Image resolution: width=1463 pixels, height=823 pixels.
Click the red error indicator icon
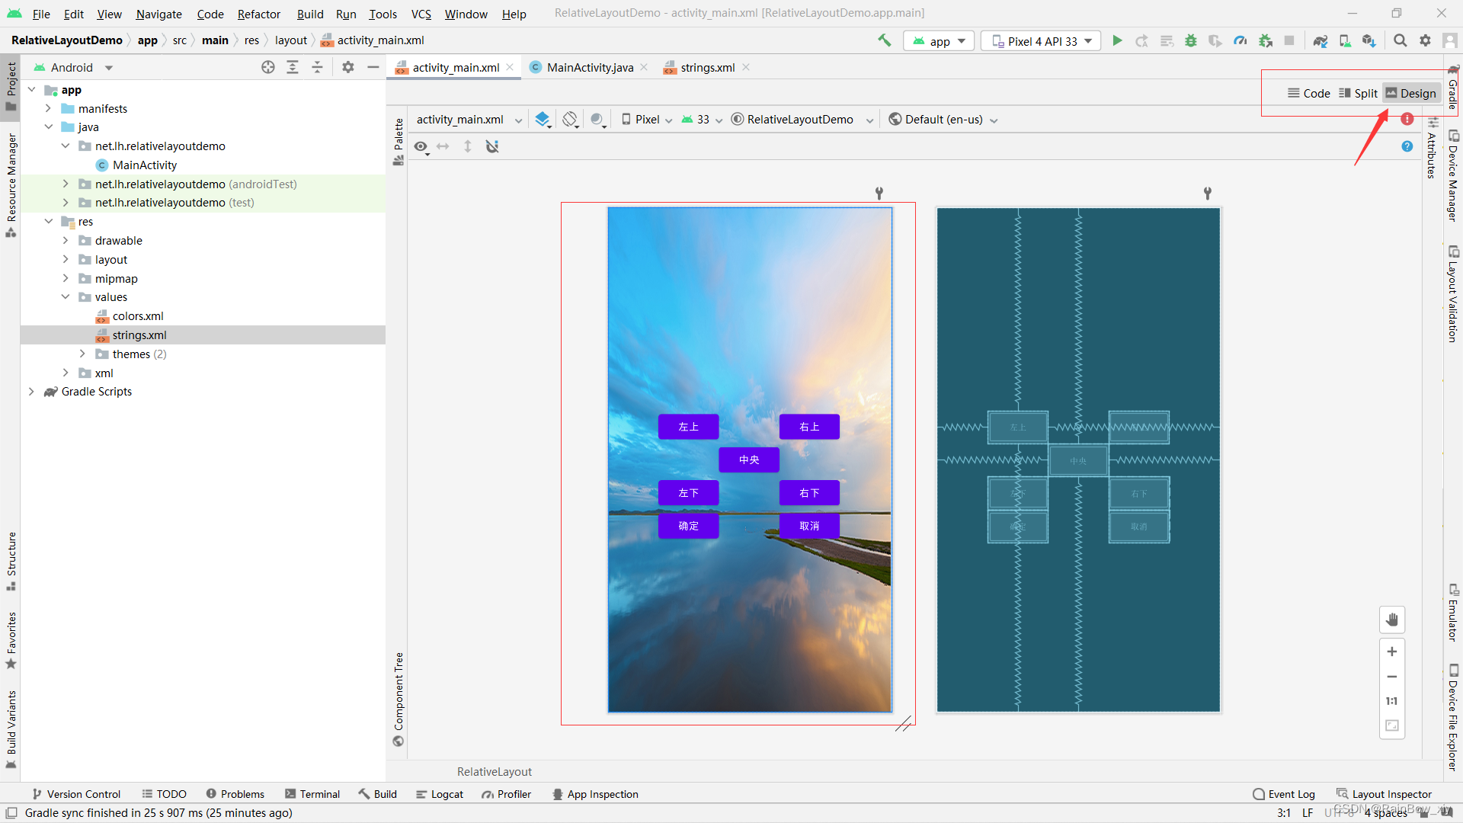(1407, 120)
